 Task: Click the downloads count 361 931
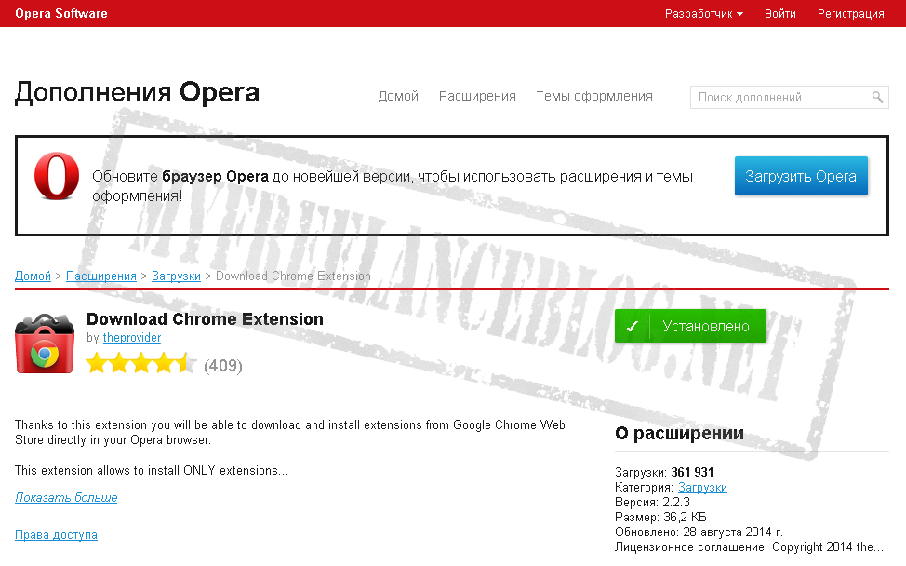692,472
